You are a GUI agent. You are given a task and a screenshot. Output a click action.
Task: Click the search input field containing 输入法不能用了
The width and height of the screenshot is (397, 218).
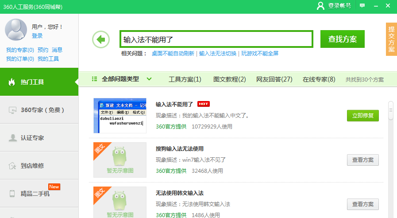[x=216, y=39]
